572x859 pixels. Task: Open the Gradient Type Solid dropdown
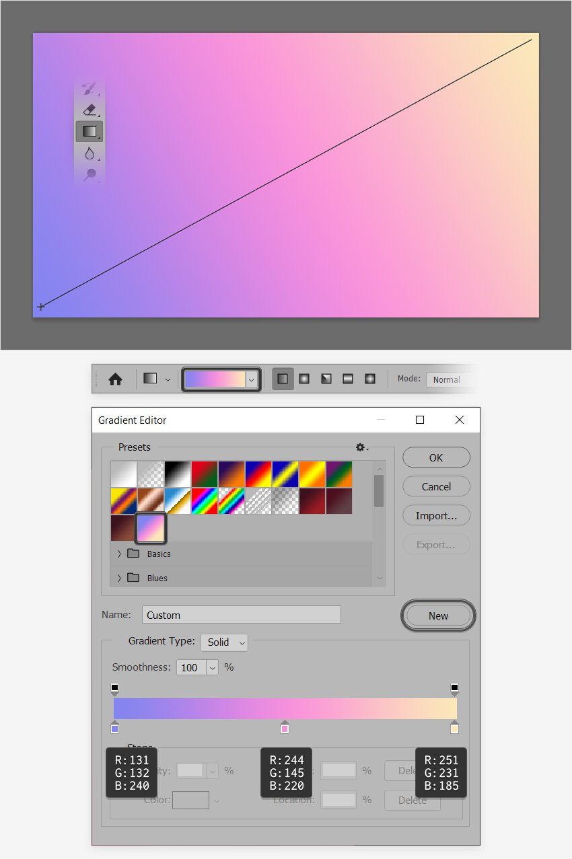224,642
